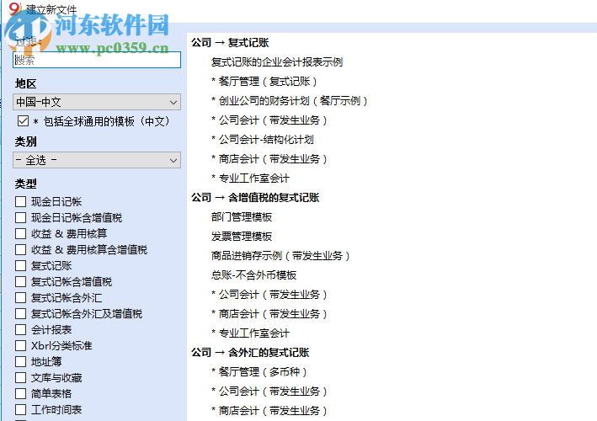The height and width of the screenshot is (421, 597).
Task: Check the 文库与收藏 checkbox
Action: point(20,377)
